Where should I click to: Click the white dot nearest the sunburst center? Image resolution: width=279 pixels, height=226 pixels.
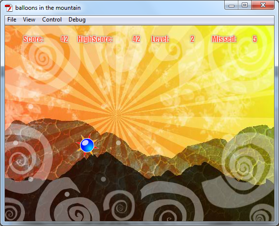(104, 107)
